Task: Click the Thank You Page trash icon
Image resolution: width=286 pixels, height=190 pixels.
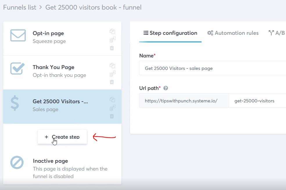Action: point(112,82)
